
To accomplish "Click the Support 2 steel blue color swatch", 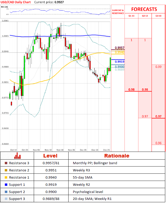I will pos(6,192).
